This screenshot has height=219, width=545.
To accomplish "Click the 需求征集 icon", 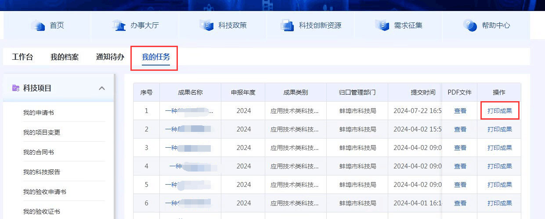I will pos(382,25).
